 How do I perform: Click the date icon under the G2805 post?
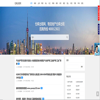23,81
